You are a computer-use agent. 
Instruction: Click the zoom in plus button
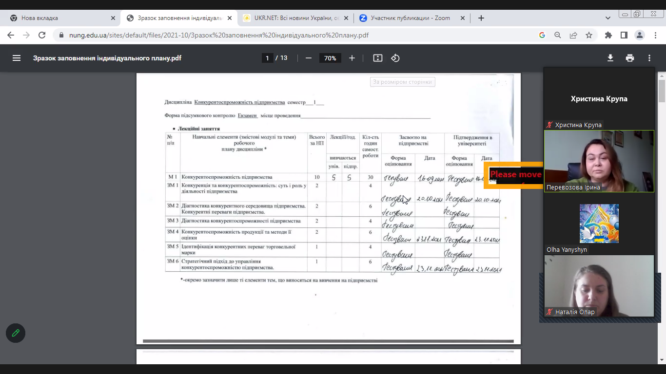[x=352, y=58]
